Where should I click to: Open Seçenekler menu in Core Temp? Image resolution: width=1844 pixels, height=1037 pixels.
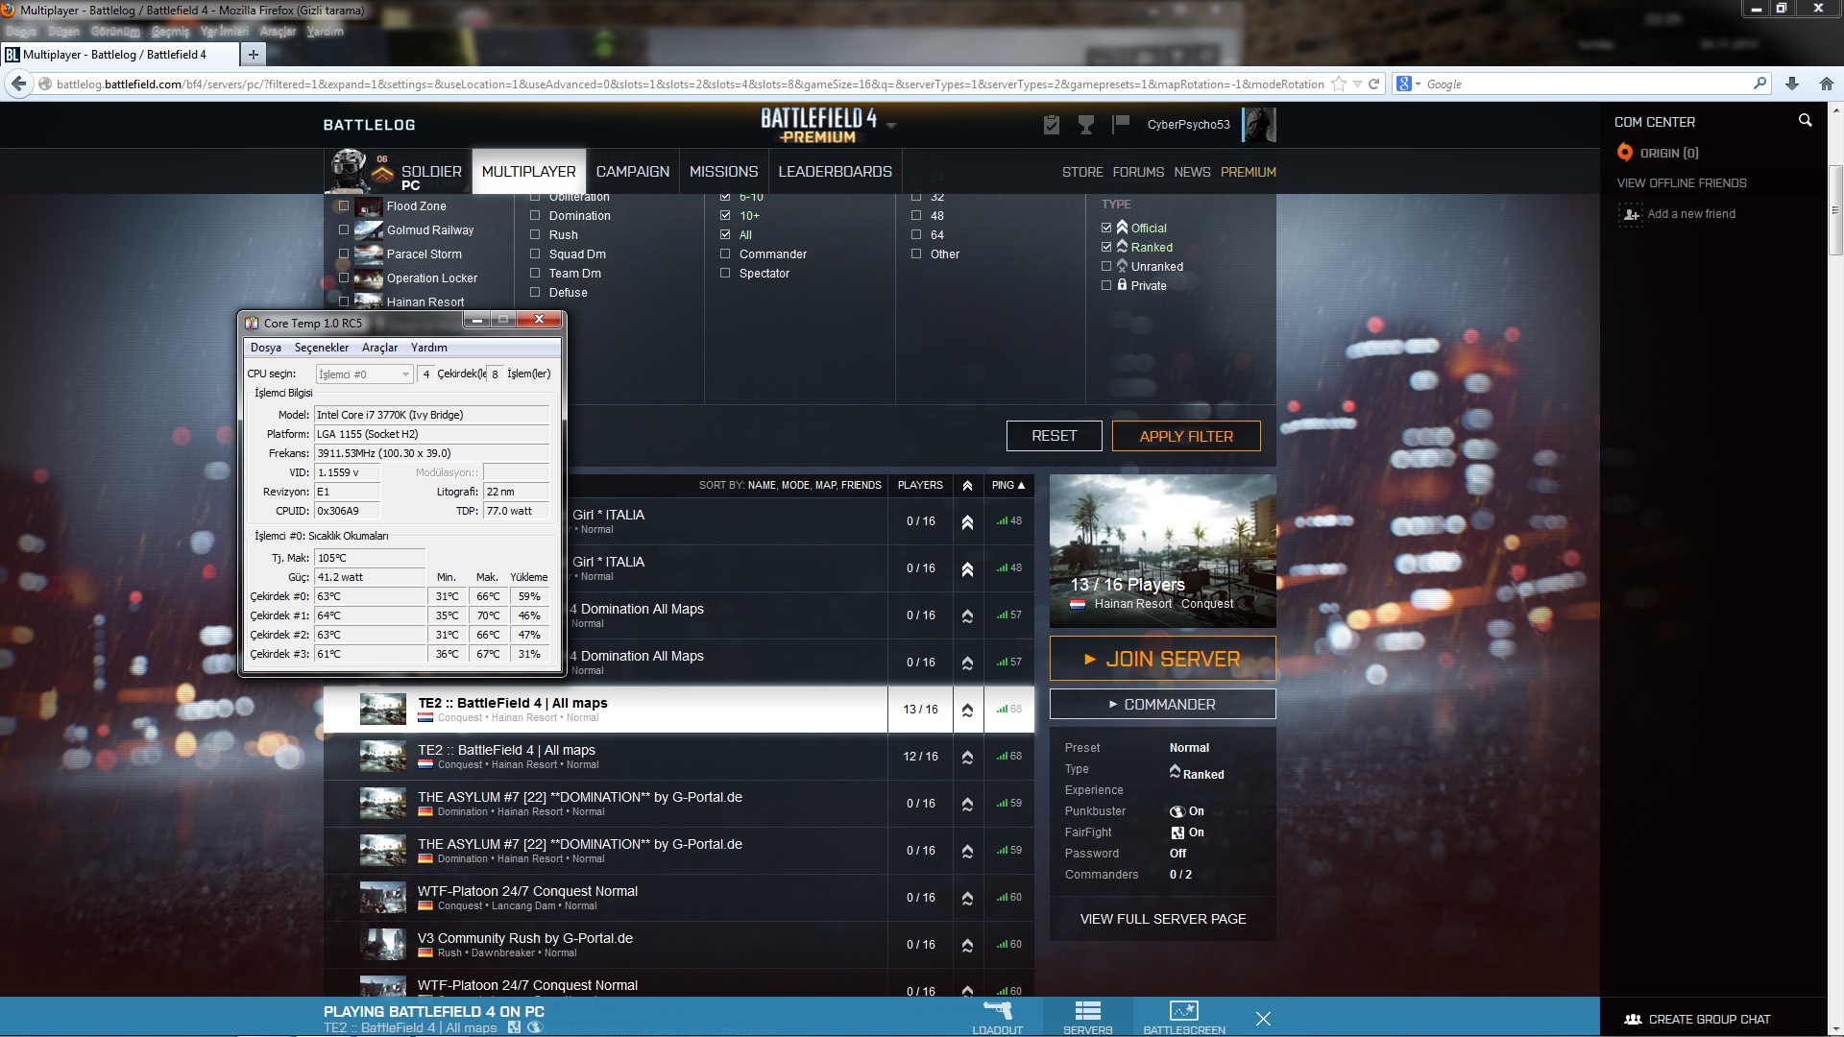[x=322, y=348]
